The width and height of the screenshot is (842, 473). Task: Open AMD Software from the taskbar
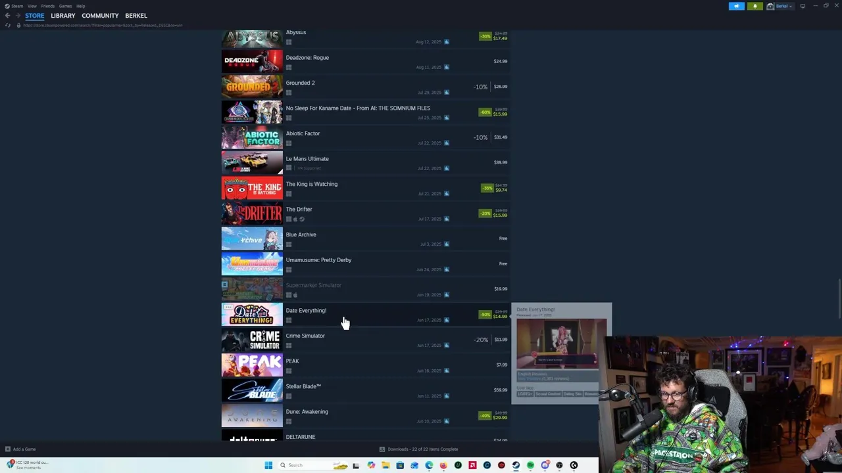click(472, 465)
